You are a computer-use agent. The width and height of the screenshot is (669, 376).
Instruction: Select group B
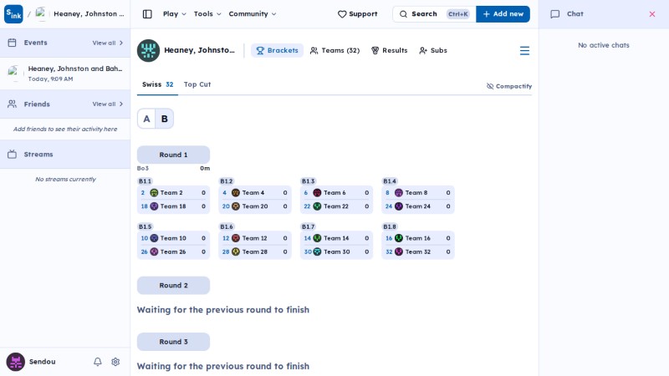[x=164, y=119]
